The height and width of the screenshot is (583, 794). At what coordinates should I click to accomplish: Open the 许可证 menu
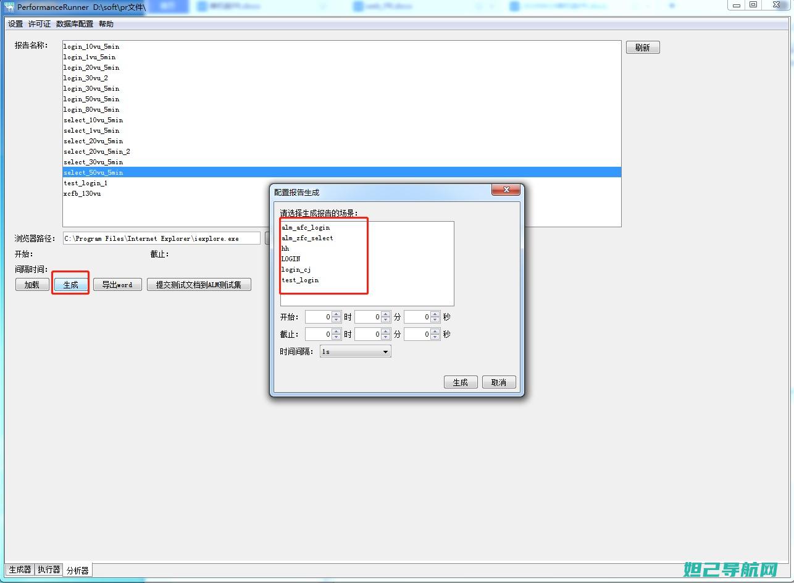coord(40,24)
